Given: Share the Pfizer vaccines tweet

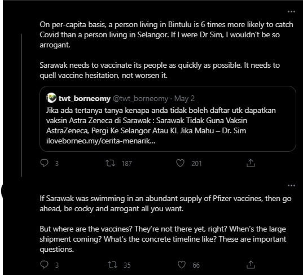Looking at the screenshot, I should coord(251,265).
